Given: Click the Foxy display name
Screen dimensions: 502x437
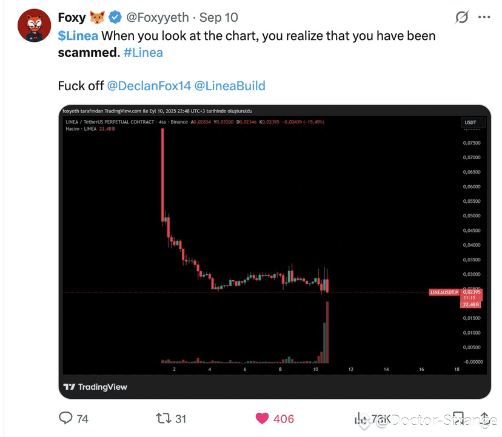Looking at the screenshot, I should (x=72, y=18).
